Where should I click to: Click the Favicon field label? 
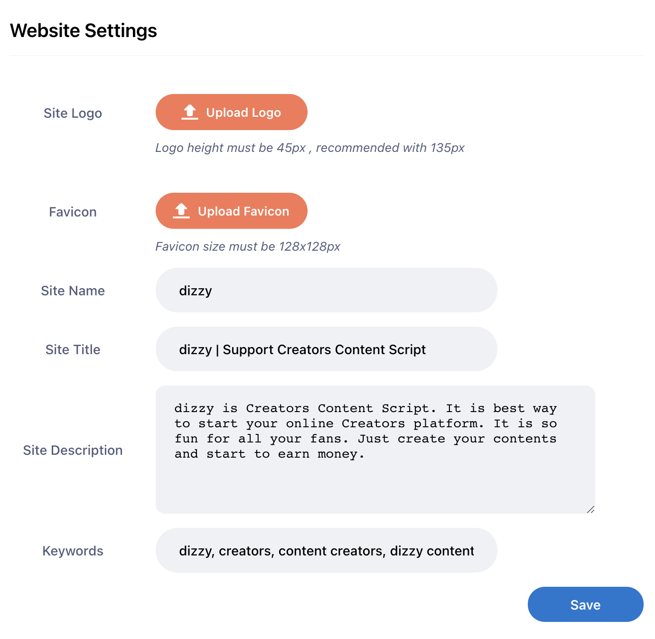click(x=73, y=212)
